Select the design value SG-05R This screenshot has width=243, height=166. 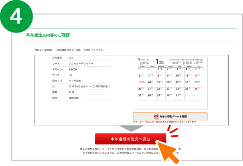point(73,70)
